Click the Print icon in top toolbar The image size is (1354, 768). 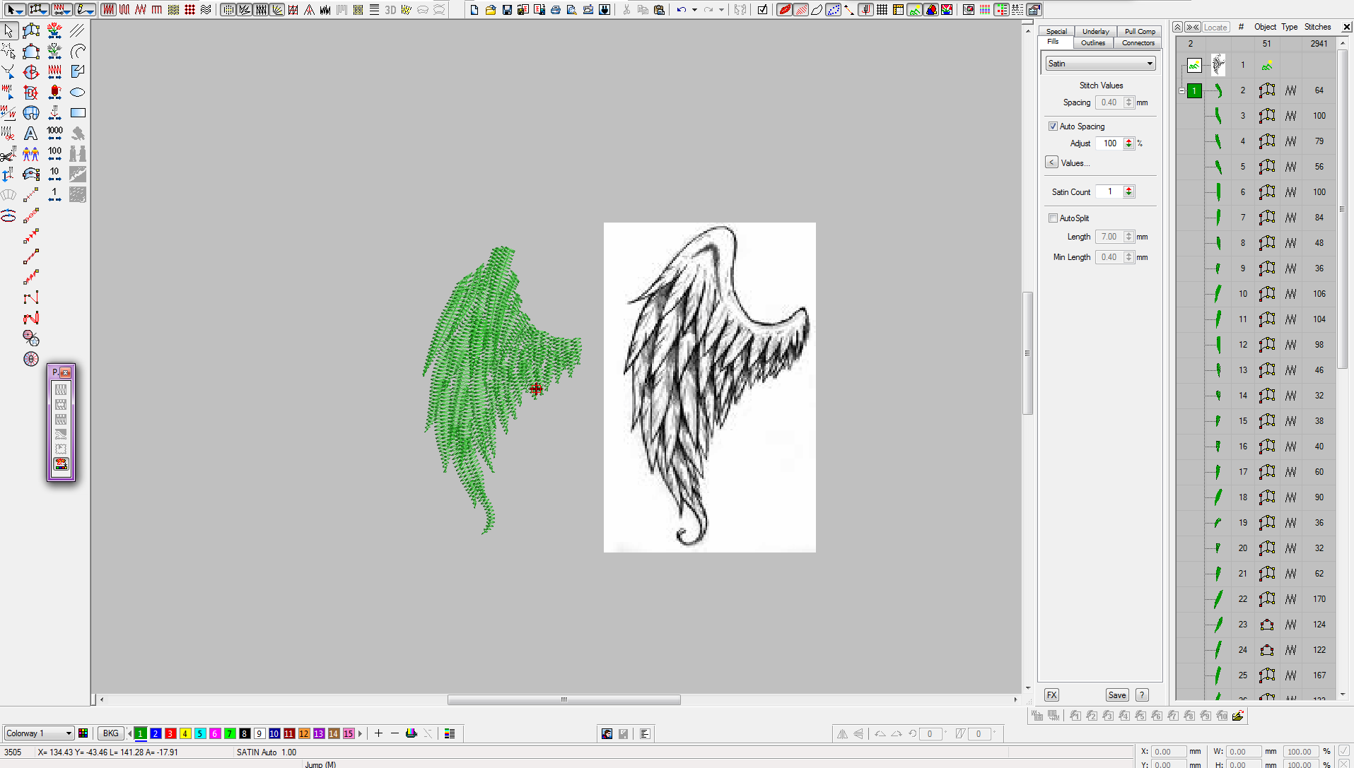click(556, 10)
